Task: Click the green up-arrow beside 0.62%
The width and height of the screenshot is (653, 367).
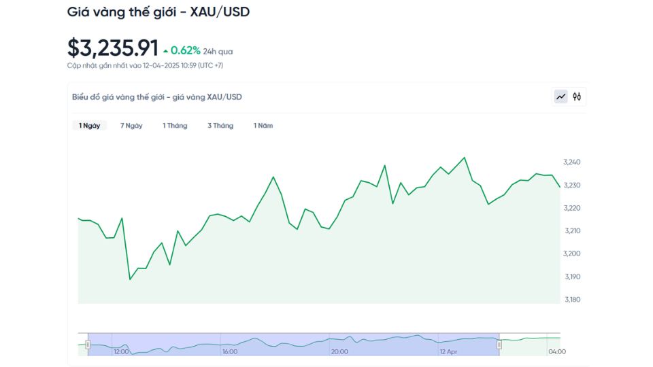Action: tap(165, 51)
